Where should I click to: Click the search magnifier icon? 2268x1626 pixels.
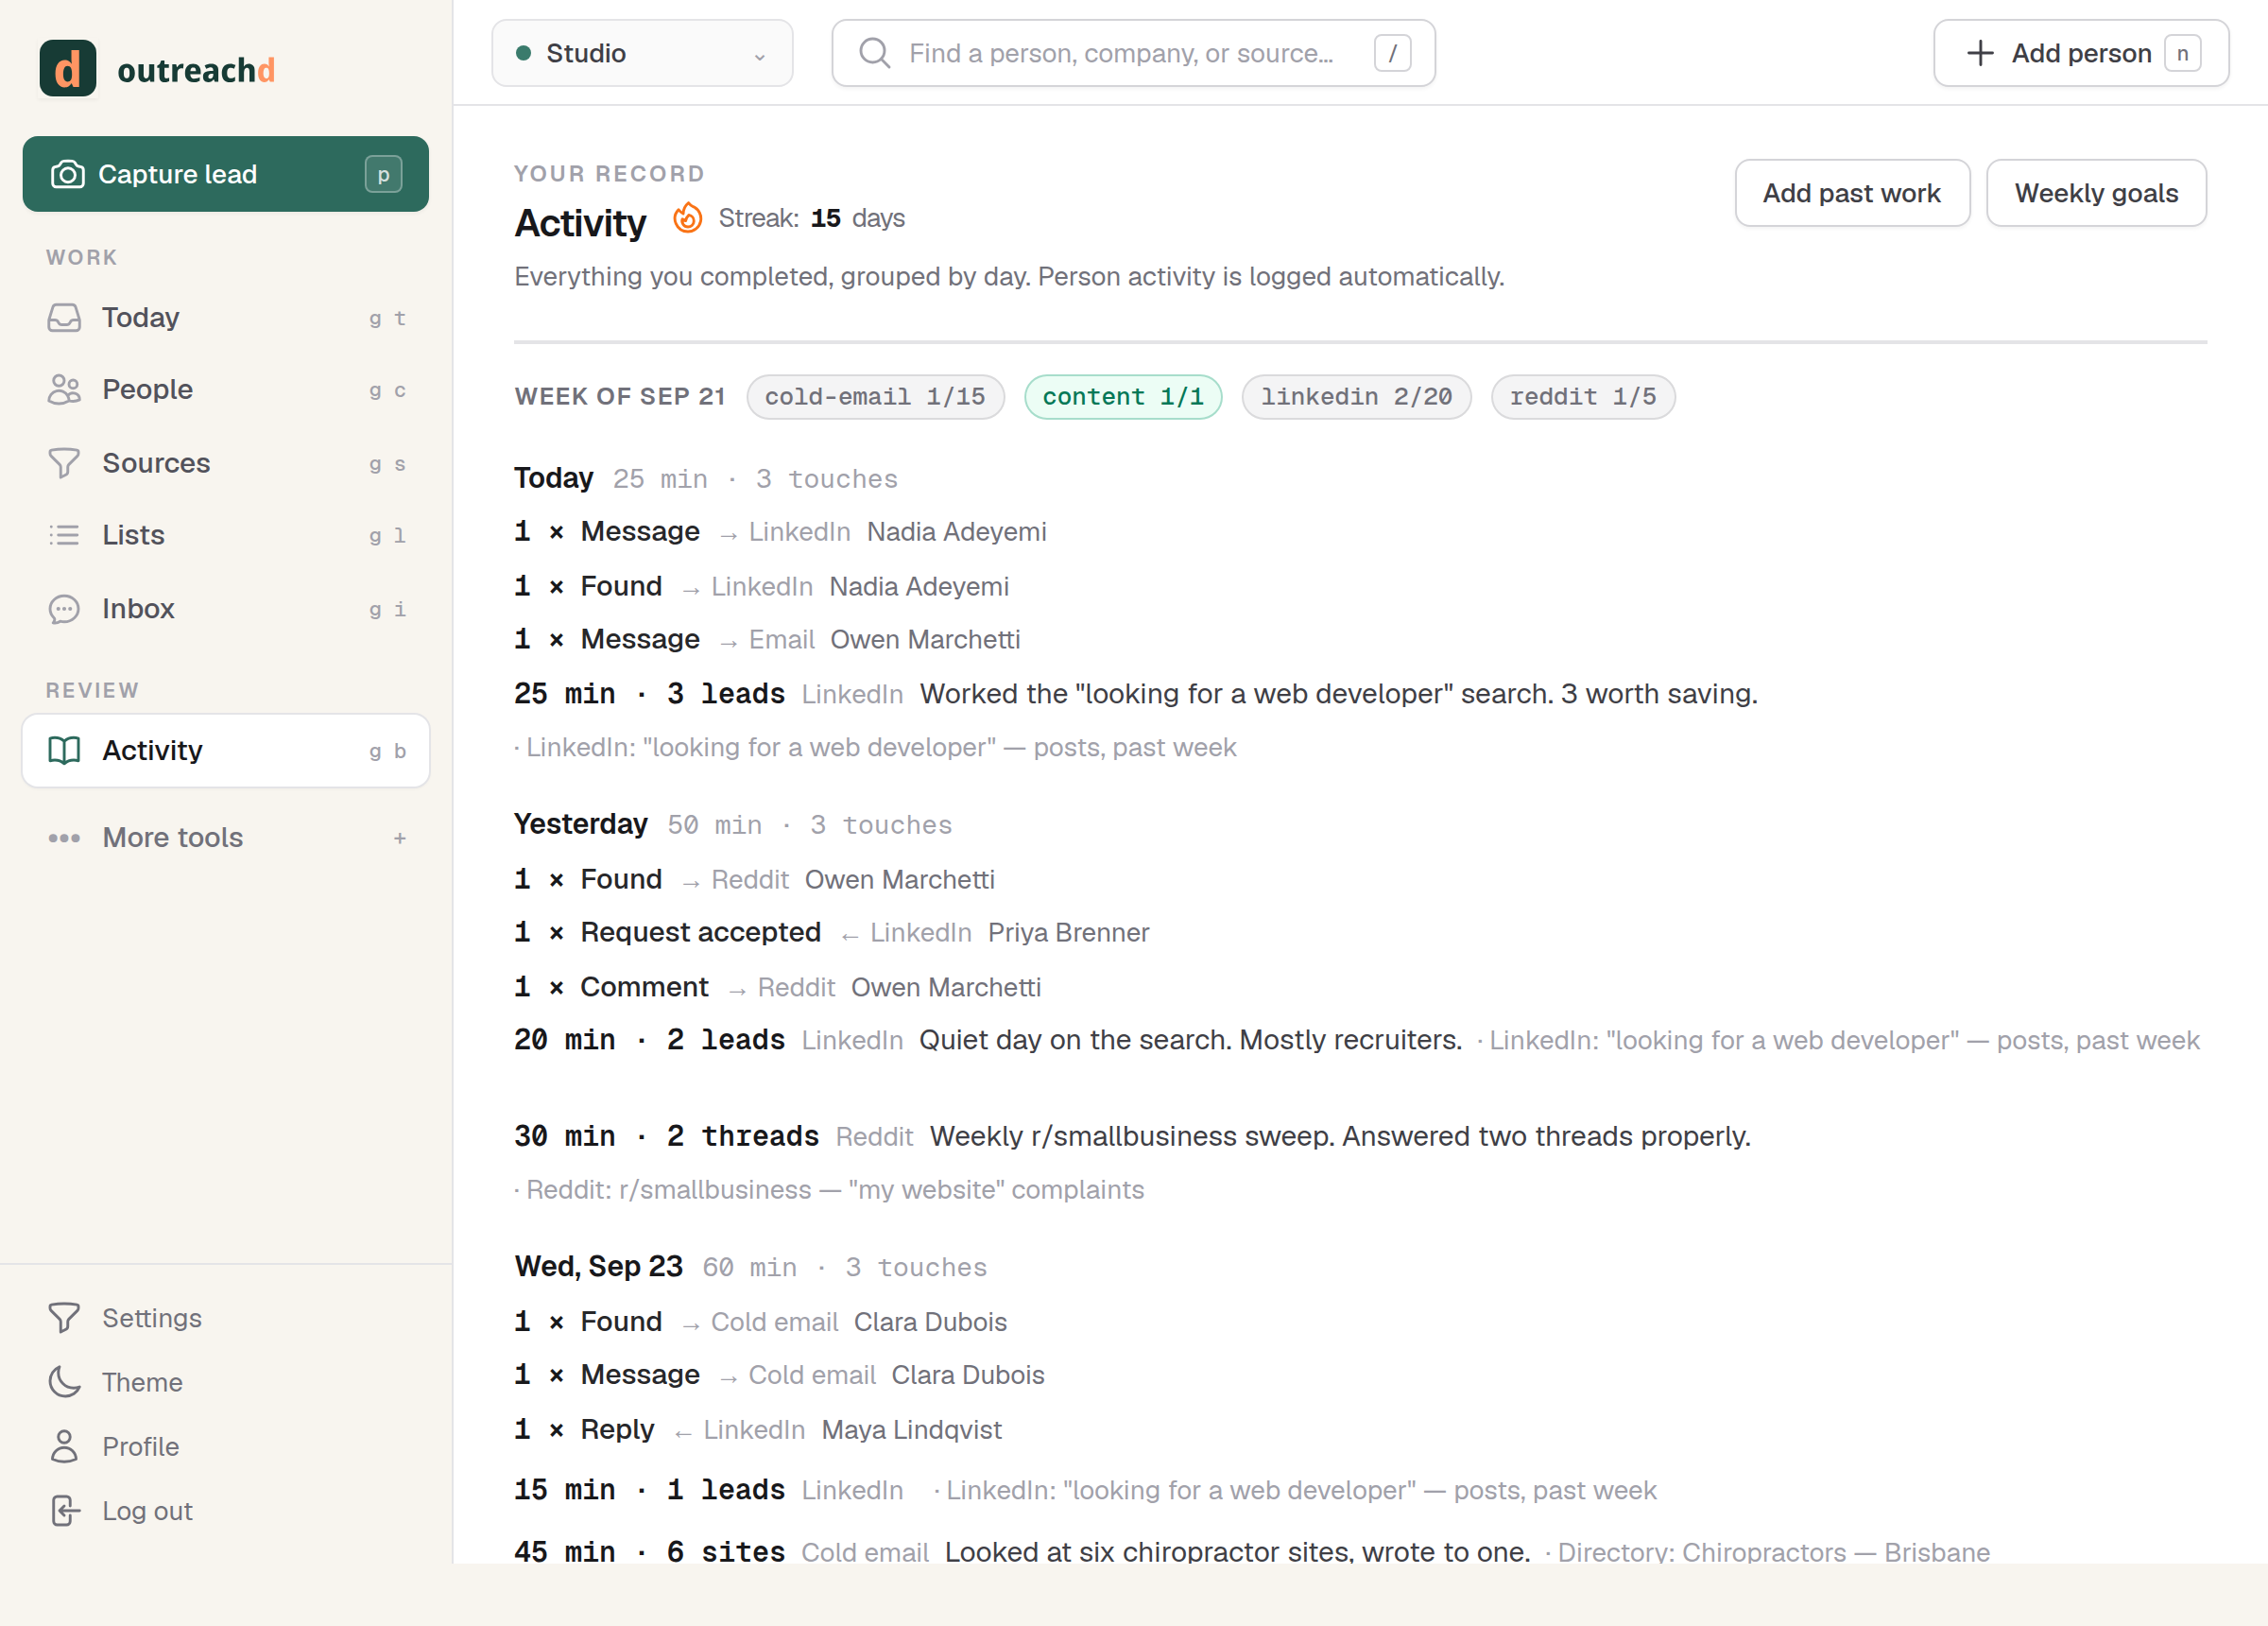coord(874,53)
